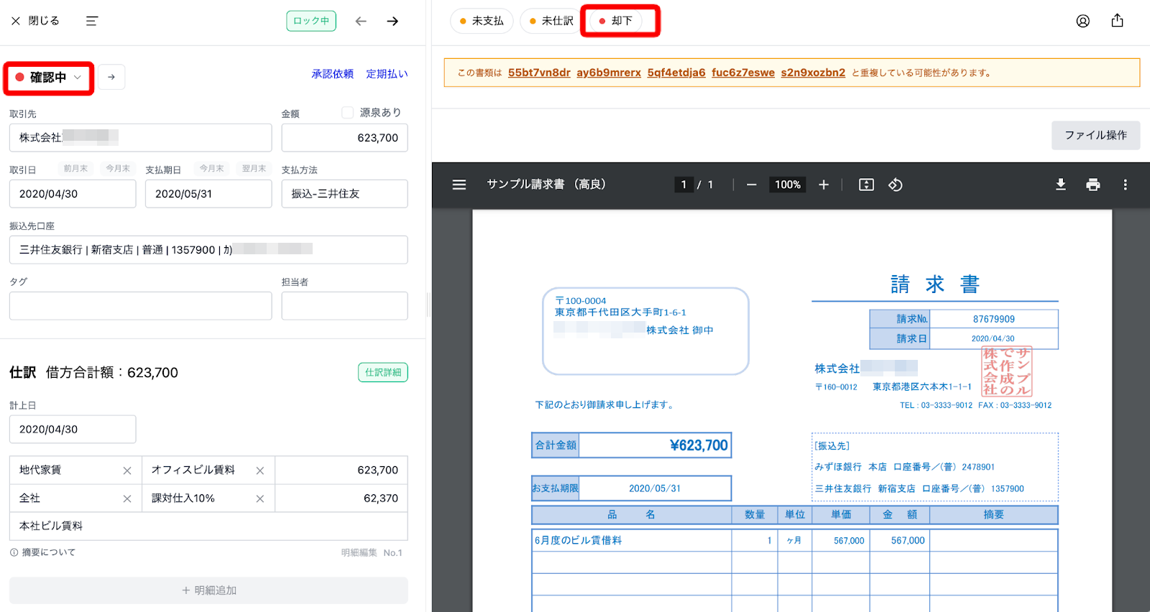Zoom in the PDF with plus icon
Image resolution: width=1150 pixels, height=612 pixels.
tap(824, 185)
